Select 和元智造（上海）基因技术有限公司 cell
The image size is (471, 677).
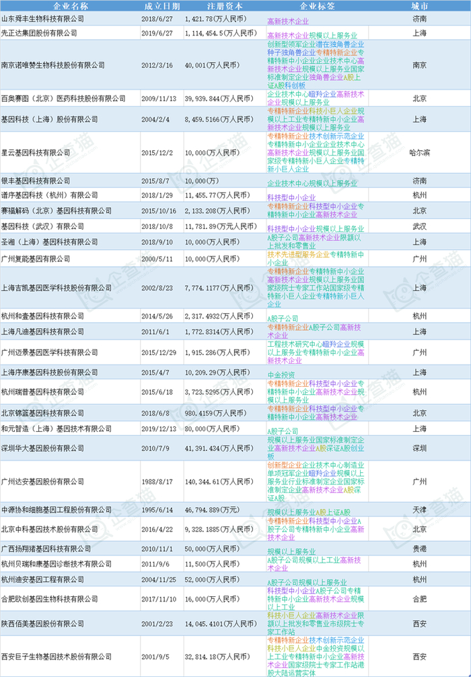pyautogui.click(x=57, y=428)
